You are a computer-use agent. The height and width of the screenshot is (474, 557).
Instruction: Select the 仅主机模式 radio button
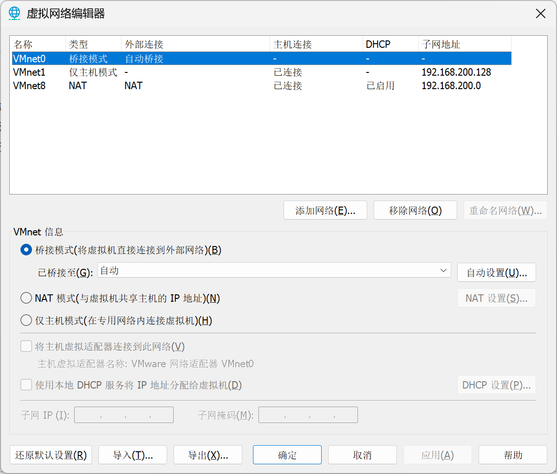pyautogui.click(x=26, y=320)
